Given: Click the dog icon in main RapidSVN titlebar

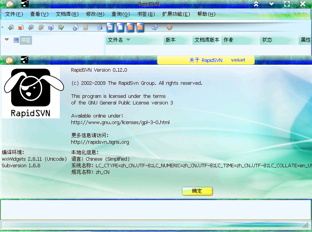Looking at the screenshot, I should click(25, 3).
